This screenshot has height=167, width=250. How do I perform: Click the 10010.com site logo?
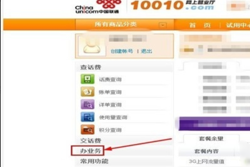(x=173, y=5)
